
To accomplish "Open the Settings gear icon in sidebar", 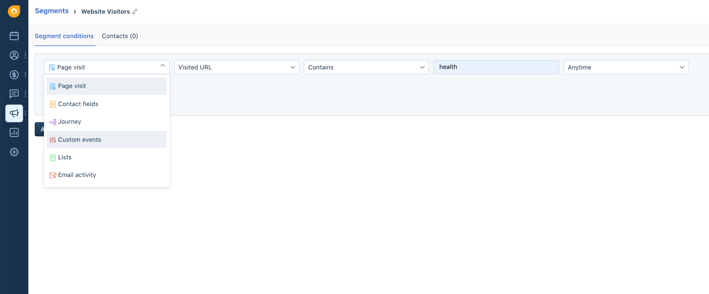I will (14, 152).
